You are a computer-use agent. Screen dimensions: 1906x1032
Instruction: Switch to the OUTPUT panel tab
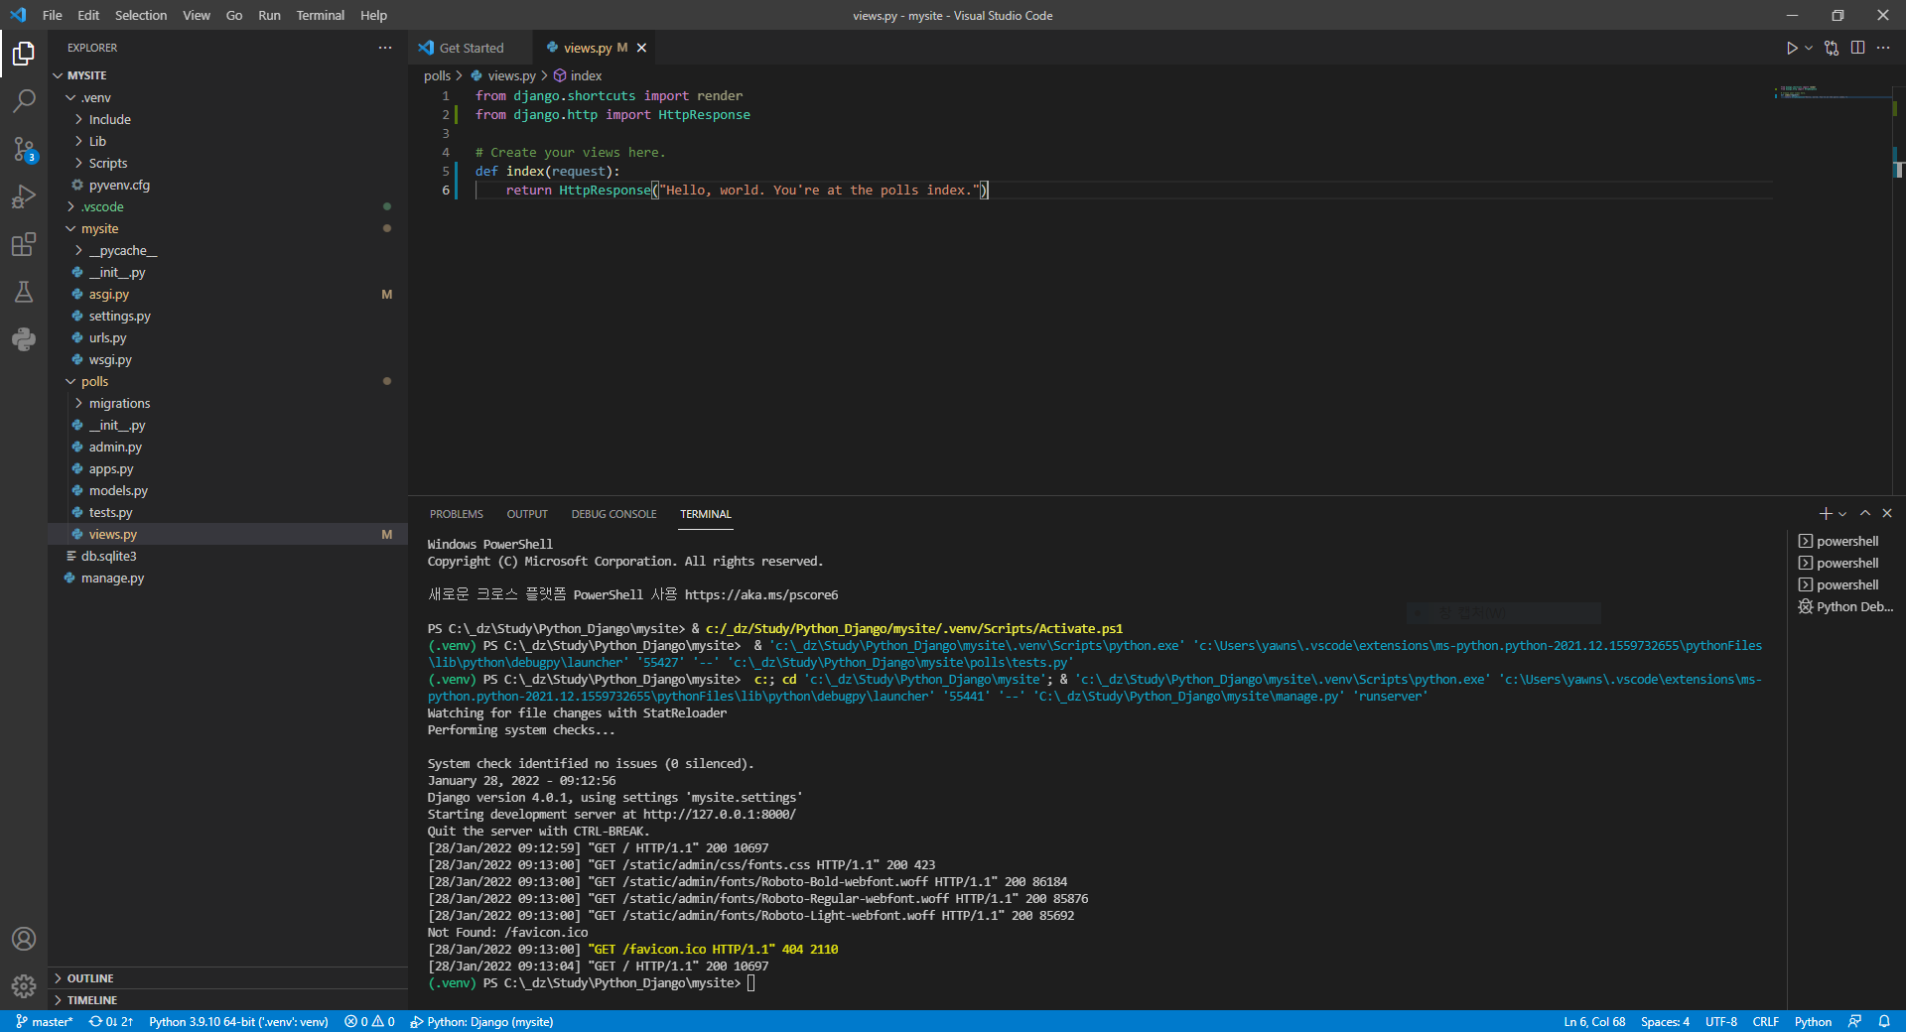(527, 514)
